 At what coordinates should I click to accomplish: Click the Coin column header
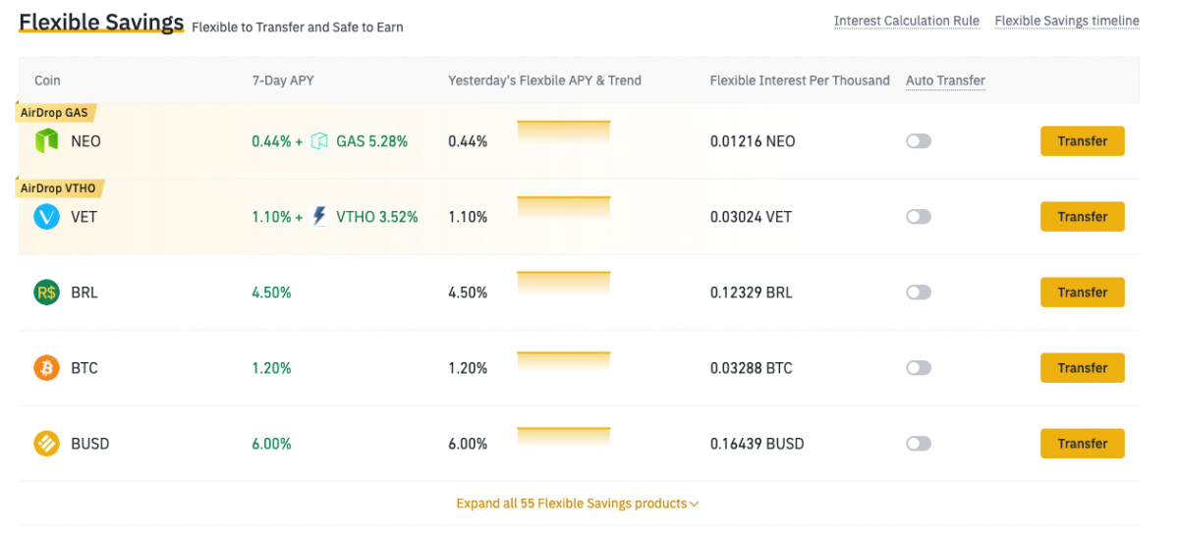47,80
